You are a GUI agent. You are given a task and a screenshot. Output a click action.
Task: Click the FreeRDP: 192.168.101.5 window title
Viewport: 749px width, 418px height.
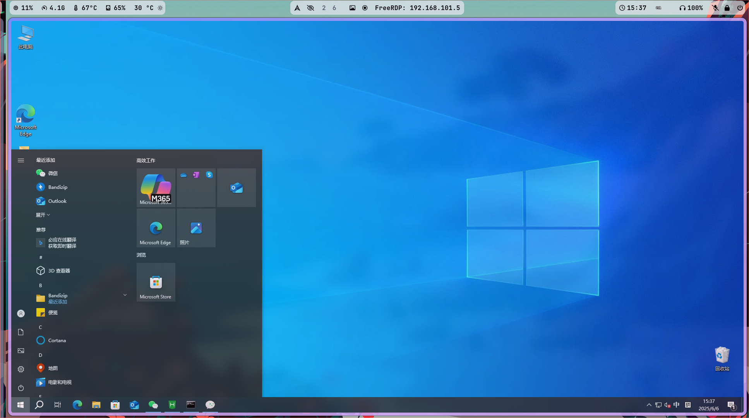click(418, 8)
